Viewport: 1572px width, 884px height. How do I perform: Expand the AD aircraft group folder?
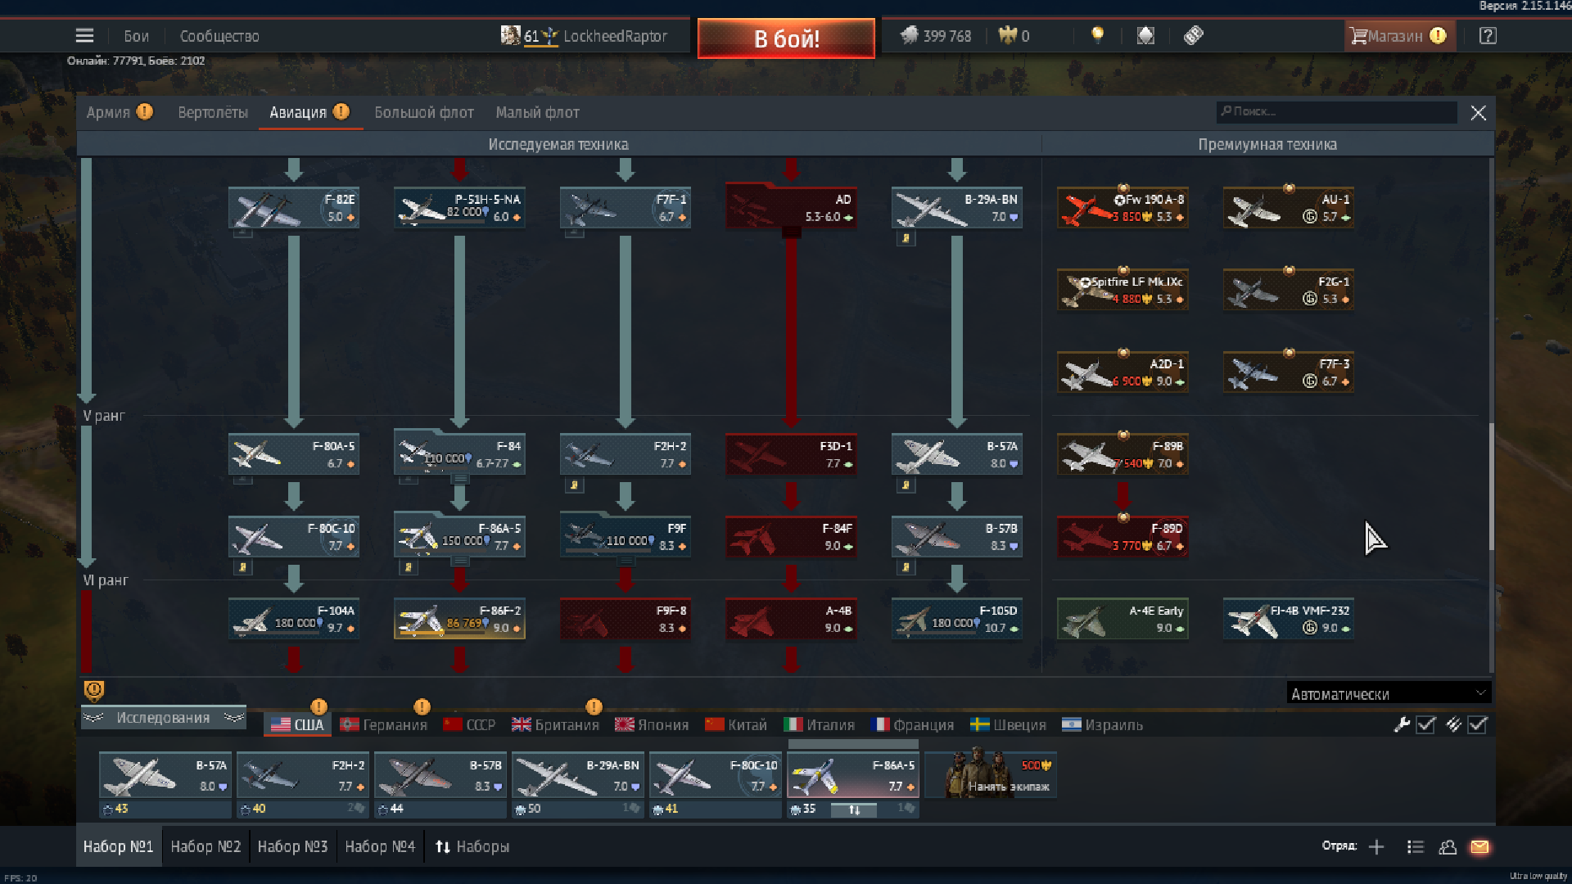791,206
